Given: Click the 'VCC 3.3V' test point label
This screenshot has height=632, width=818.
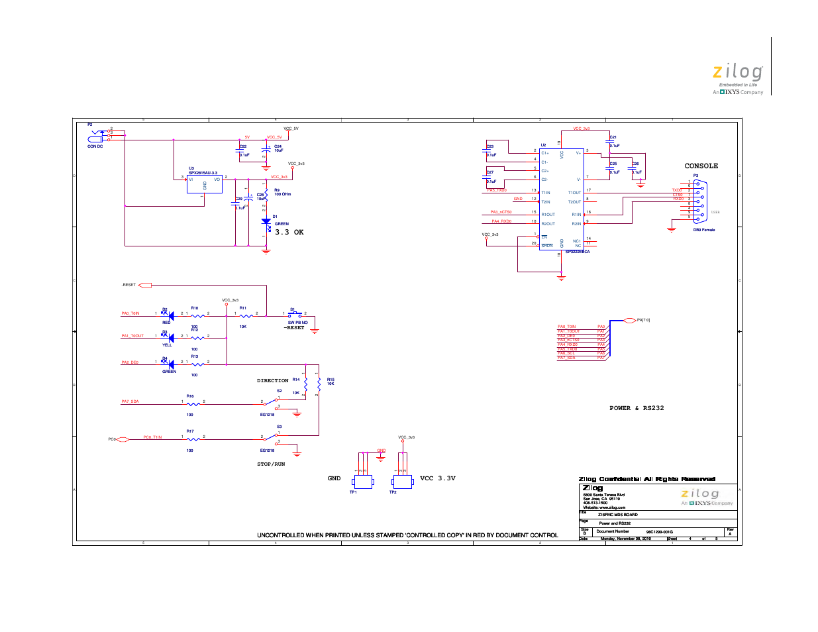Looking at the screenshot, I should point(438,478).
